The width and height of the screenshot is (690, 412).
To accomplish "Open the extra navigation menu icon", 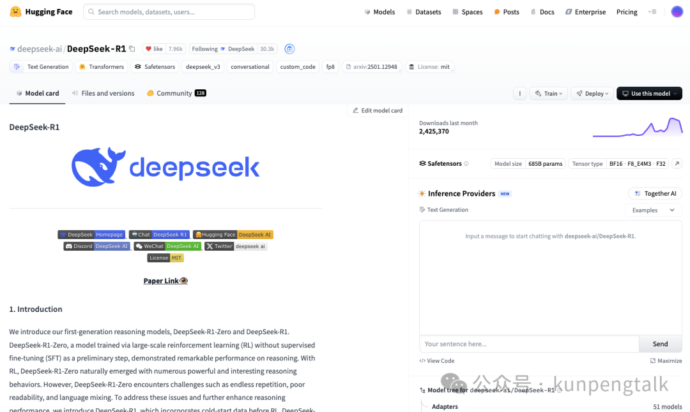I will 652,12.
